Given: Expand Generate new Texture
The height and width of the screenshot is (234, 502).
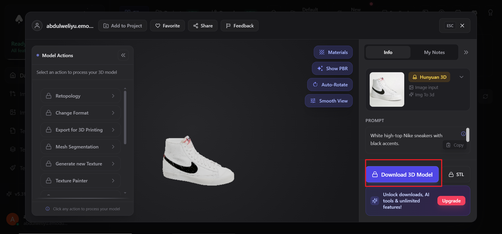Looking at the screenshot, I should [x=81, y=164].
